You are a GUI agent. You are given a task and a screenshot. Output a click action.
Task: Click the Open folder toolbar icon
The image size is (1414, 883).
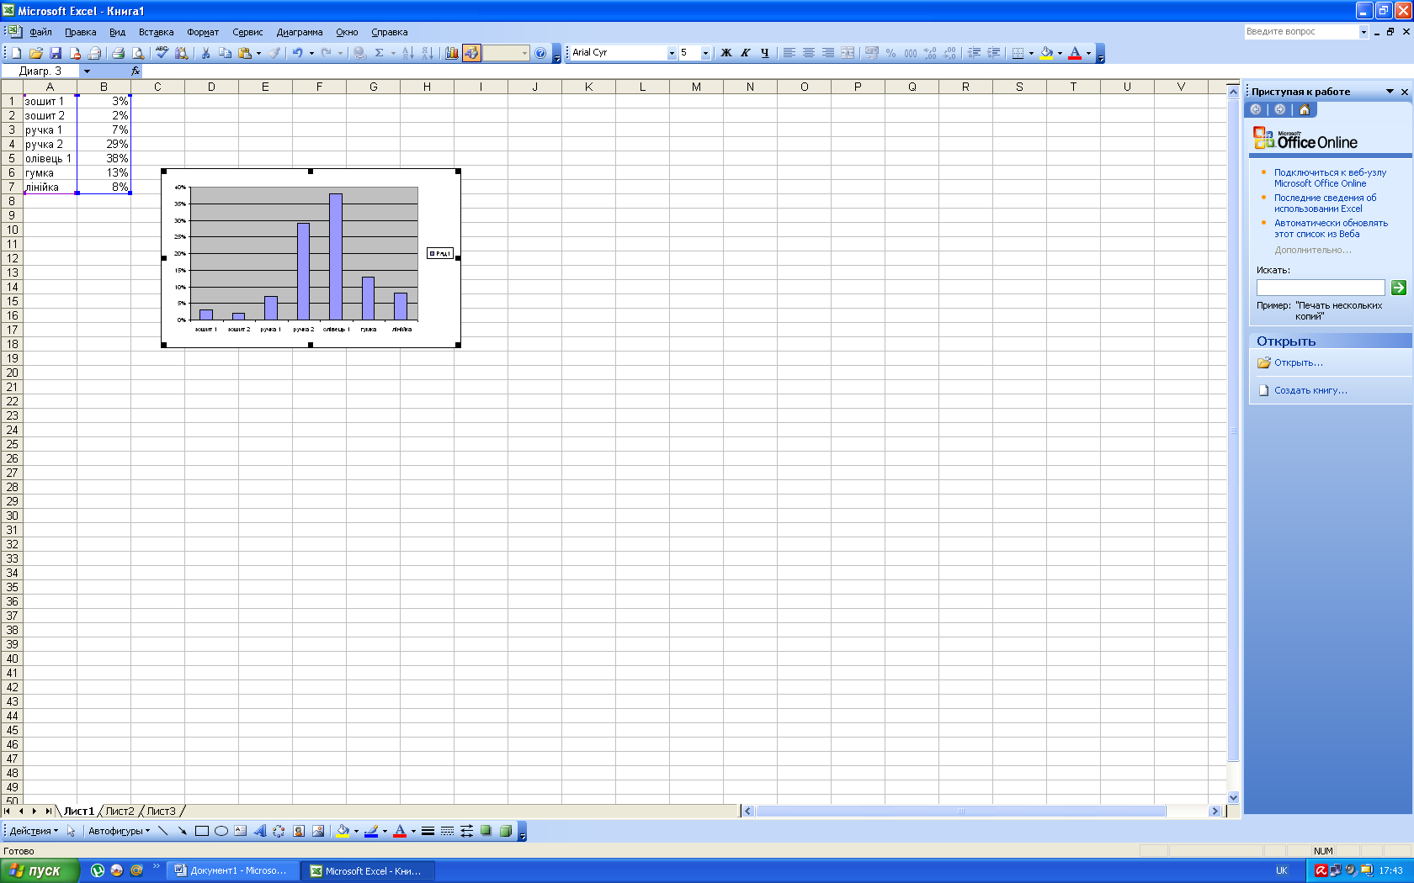(x=35, y=53)
